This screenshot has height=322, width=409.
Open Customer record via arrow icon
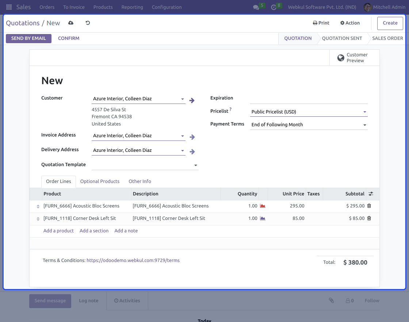click(x=192, y=100)
